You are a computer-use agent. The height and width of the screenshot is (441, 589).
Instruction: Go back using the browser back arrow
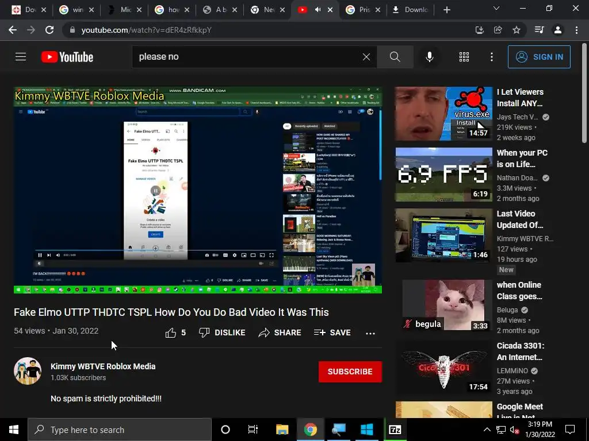[x=13, y=30]
